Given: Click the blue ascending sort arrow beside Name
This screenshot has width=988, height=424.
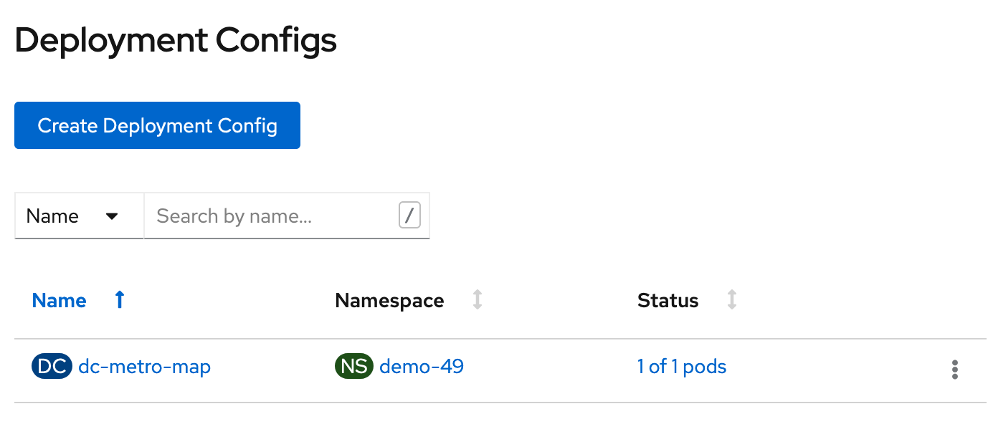Looking at the screenshot, I should tap(120, 301).
